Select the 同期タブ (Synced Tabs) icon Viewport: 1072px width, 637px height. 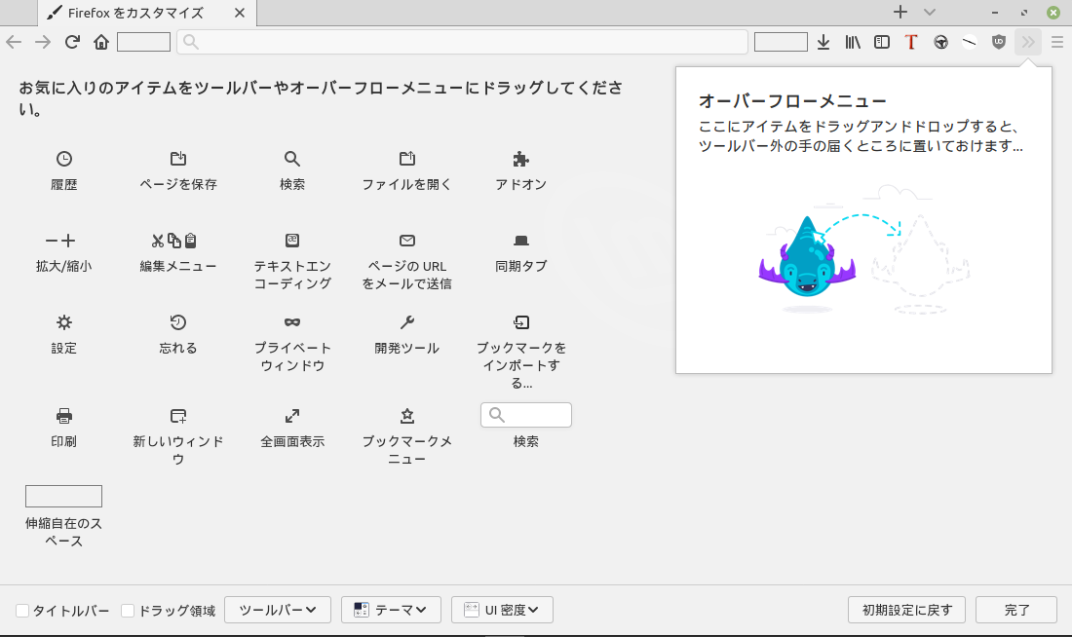point(521,241)
